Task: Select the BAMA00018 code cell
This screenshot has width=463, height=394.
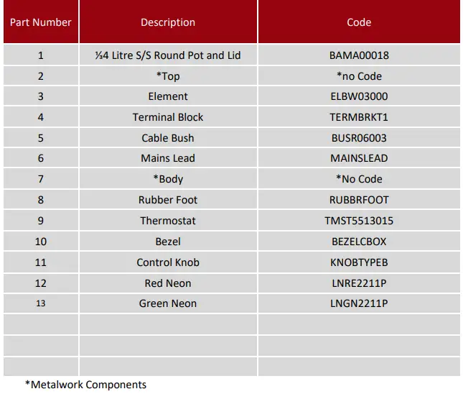Action: pyautogui.click(x=359, y=55)
